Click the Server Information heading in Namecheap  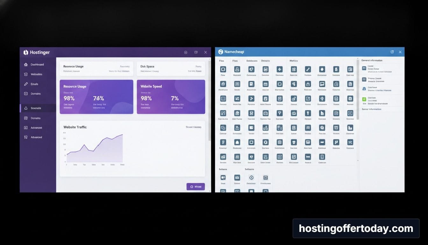pos(371,109)
